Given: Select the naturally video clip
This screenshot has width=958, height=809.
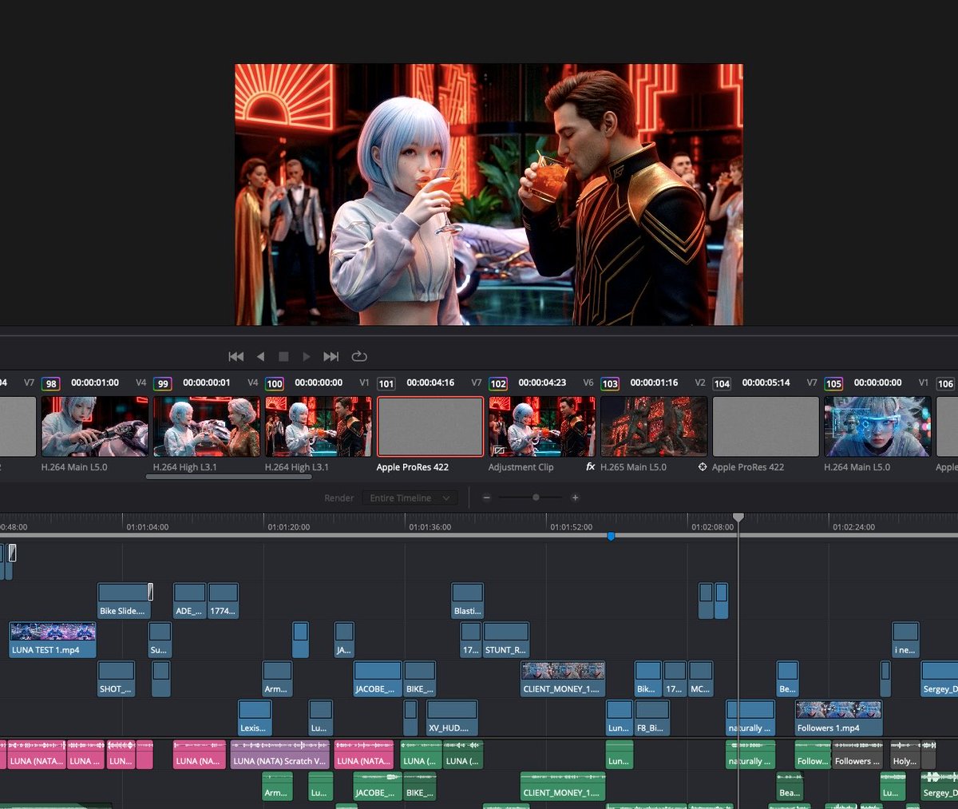Looking at the screenshot, I should (x=750, y=718).
